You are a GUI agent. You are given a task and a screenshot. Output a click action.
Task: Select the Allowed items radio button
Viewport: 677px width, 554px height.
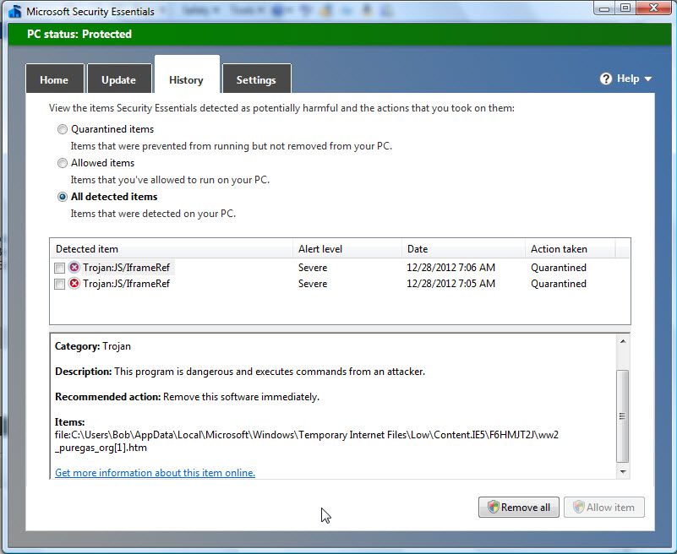pos(63,163)
